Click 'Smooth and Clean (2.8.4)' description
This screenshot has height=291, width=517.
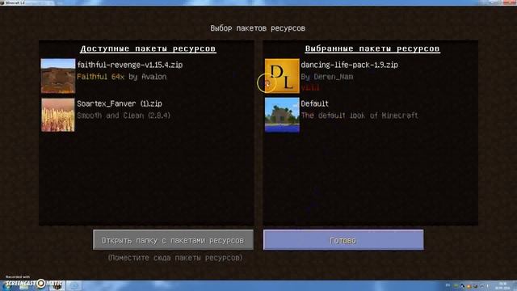tap(124, 116)
